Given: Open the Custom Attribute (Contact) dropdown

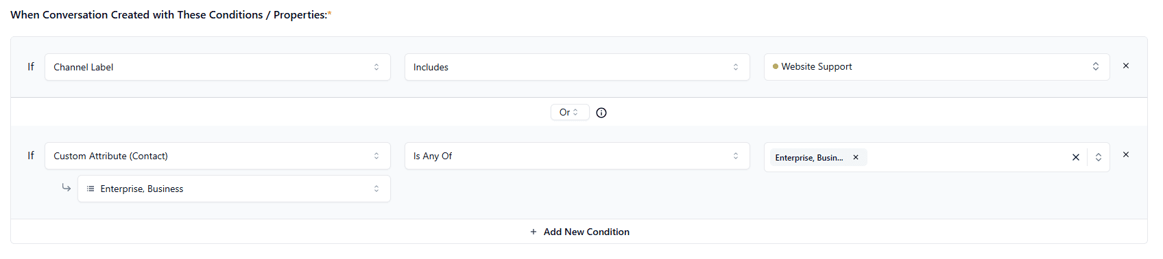Looking at the screenshot, I should pos(217,156).
